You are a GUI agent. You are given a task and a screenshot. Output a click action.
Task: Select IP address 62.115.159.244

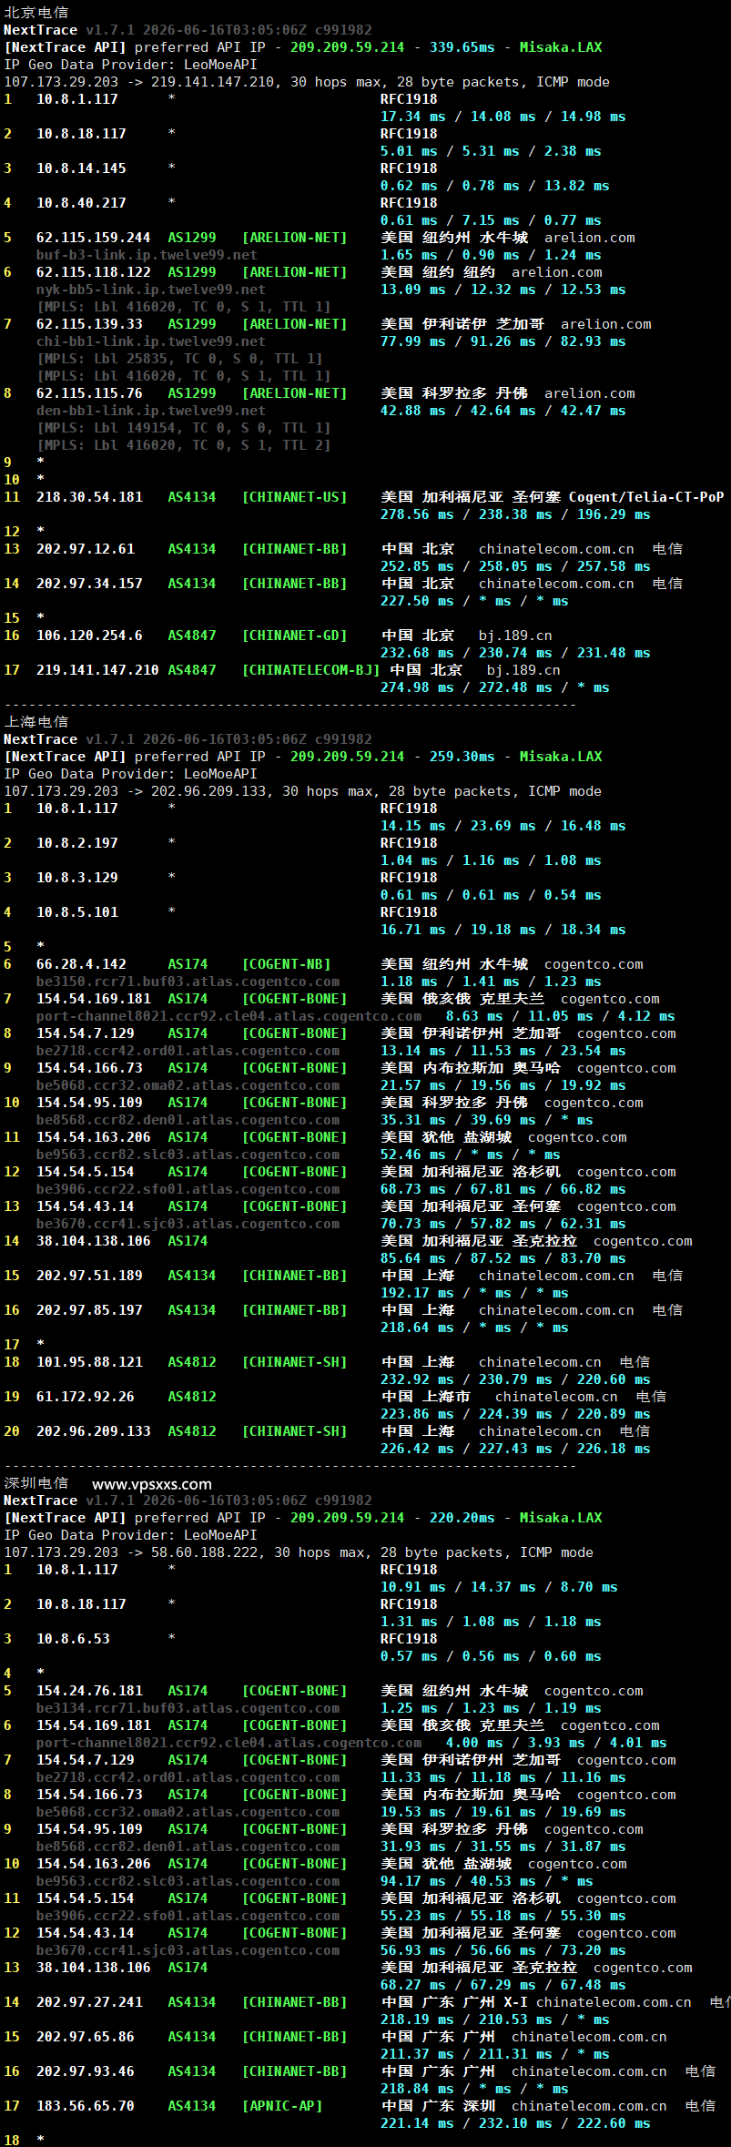click(93, 237)
